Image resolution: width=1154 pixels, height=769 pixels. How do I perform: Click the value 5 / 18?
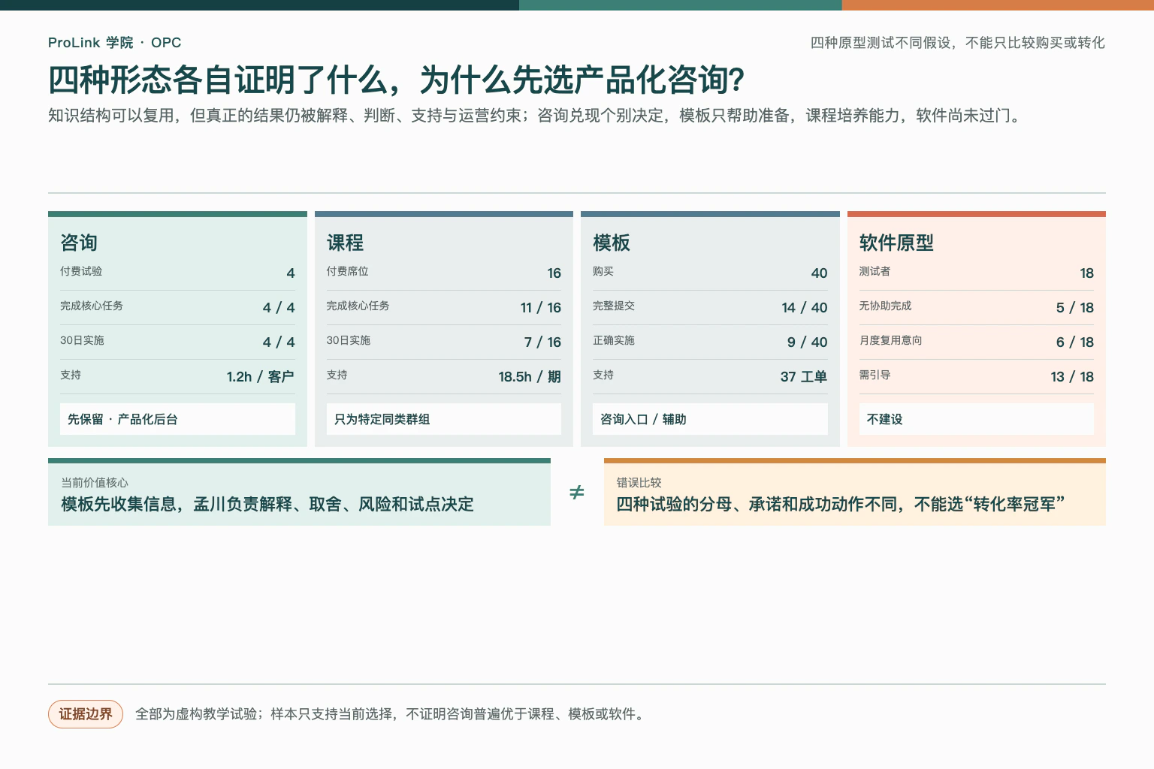tap(1075, 308)
